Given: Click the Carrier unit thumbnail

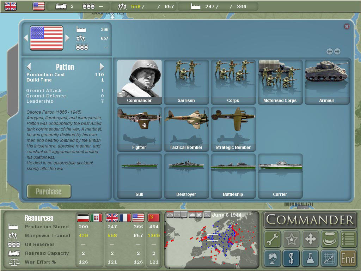Looking at the screenshot, I should point(280,176).
